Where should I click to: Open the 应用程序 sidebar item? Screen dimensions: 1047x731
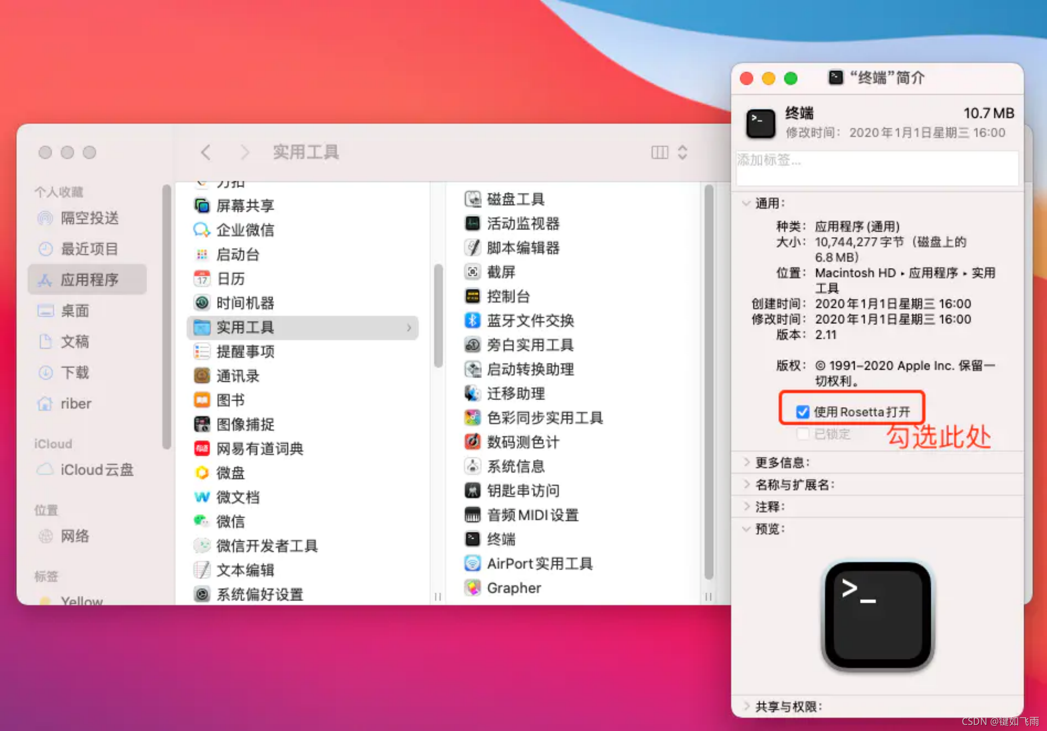tap(89, 280)
